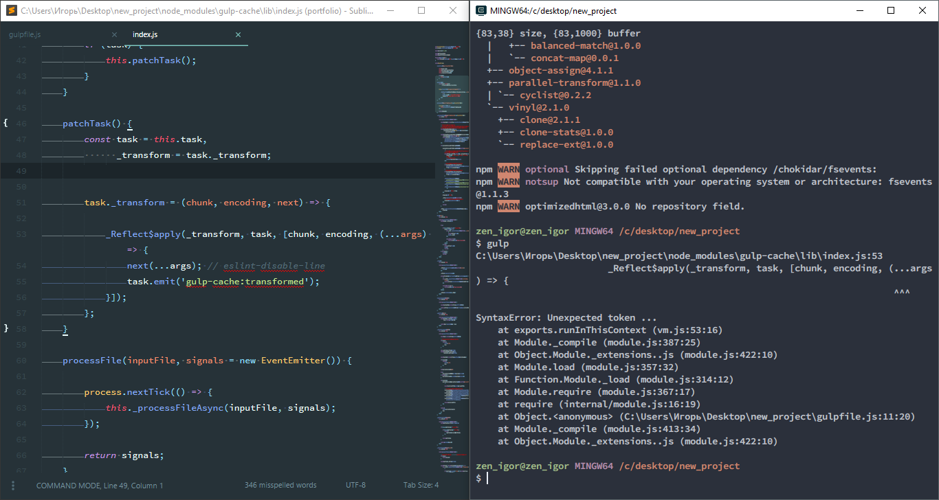The image size is (939, 500).
Task: Click the closing brace marker beside line 58
Action: (x=5, y=328)
